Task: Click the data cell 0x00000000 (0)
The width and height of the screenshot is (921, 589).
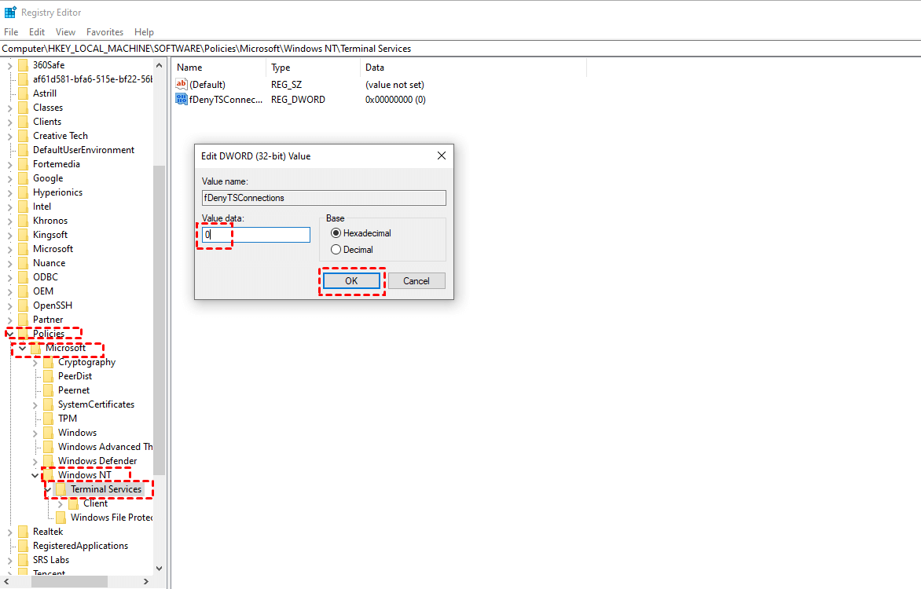Action: coord(395,99)
